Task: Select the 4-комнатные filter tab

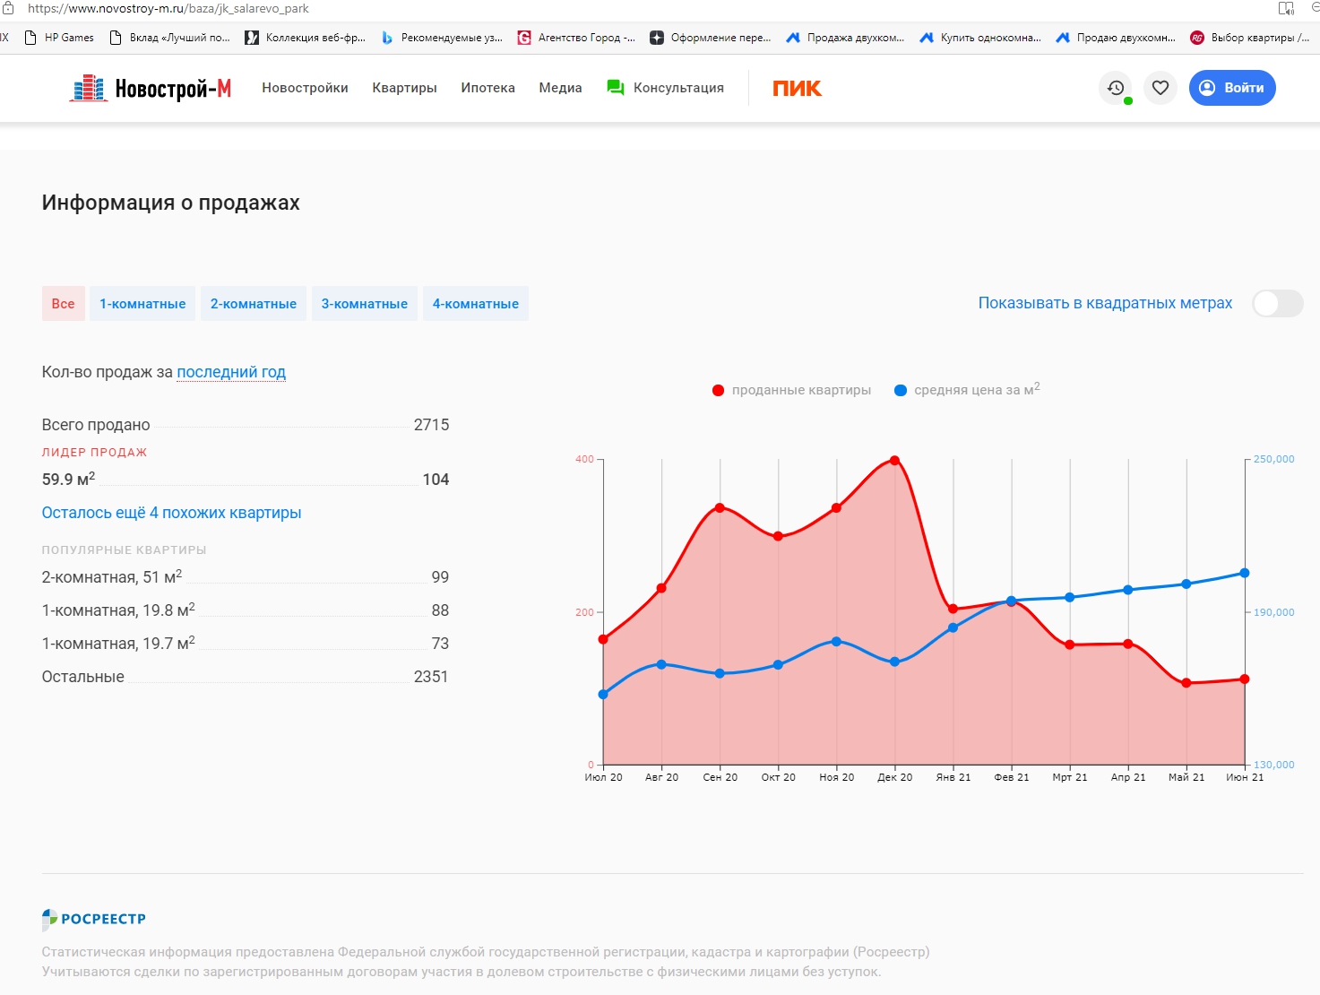Action: [x=476, y=304]
